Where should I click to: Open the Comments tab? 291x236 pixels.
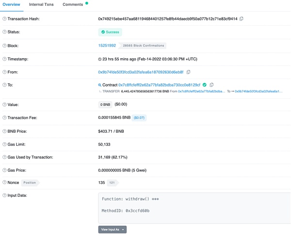[73, 4]
